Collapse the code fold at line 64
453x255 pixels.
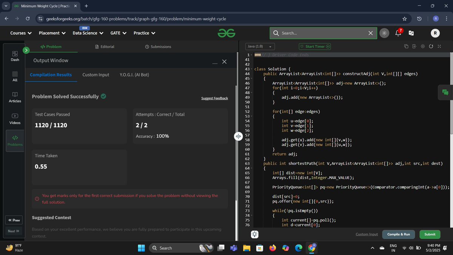pos(251,168)
